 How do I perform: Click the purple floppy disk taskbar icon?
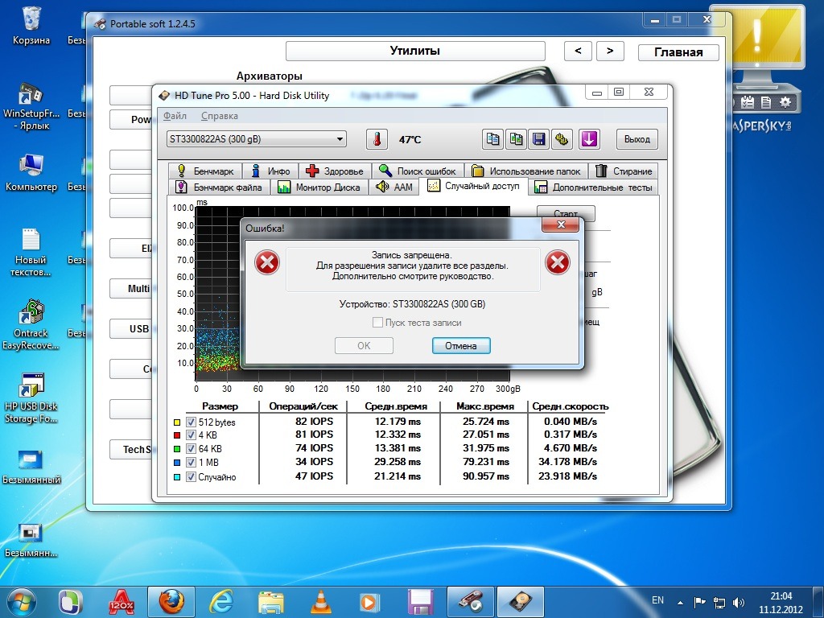point(420,602)
